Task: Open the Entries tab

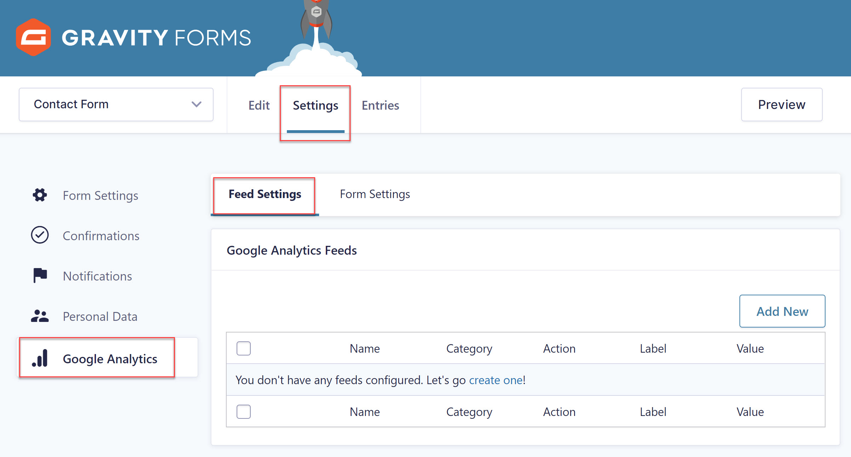Action: [380, 105]
